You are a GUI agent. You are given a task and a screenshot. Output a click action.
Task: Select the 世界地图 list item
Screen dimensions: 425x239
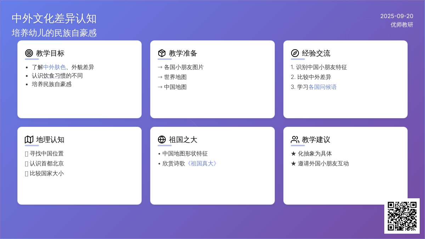click(175, 77)
